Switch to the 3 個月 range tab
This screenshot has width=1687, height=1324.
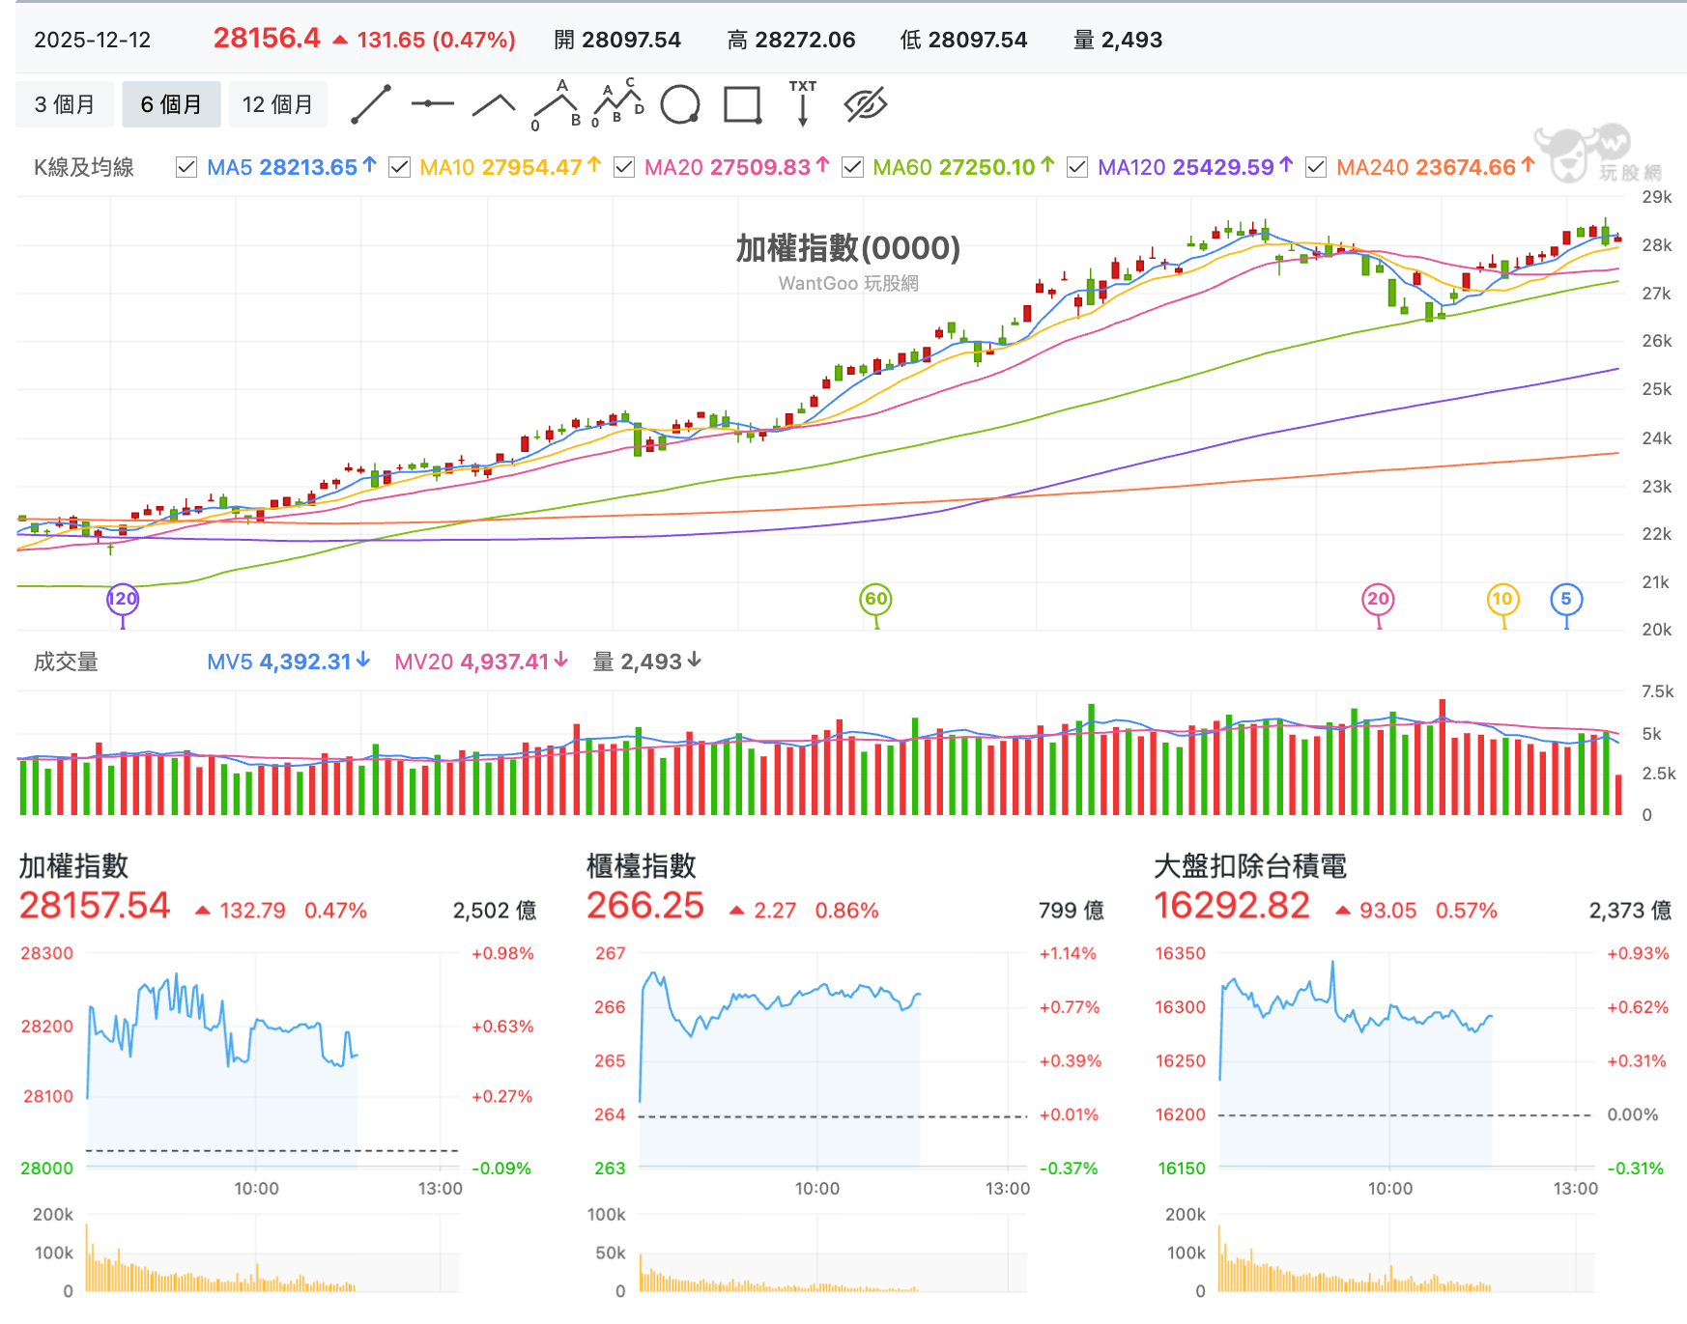point(65,104)
